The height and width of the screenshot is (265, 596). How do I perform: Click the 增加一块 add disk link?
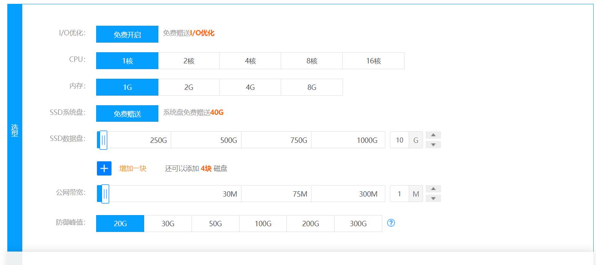[132, 168]
